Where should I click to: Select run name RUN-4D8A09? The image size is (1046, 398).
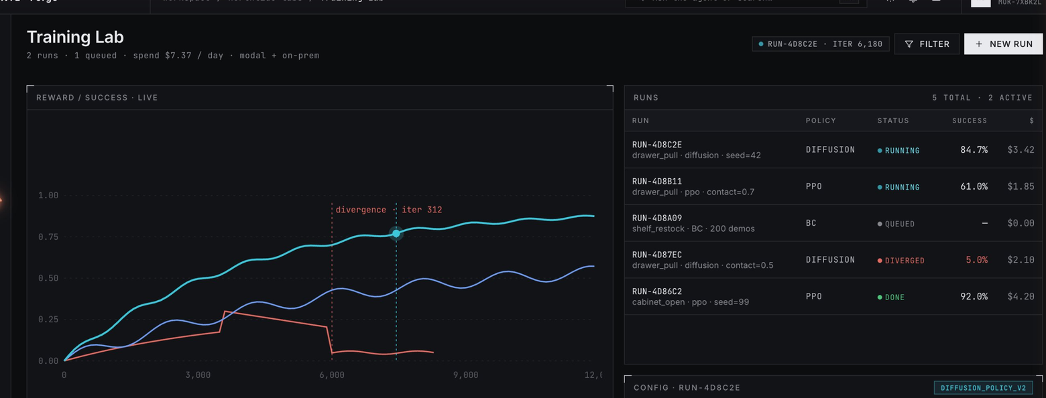pyautogui.click(x=657, y=218)
